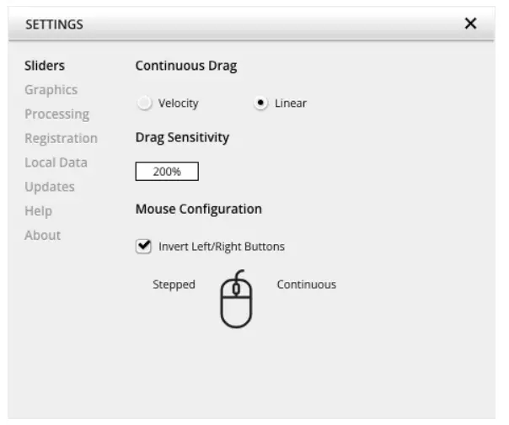Select the Velocity radio button
The width and height of the screenshot is (509, 425).
[144, 104]
